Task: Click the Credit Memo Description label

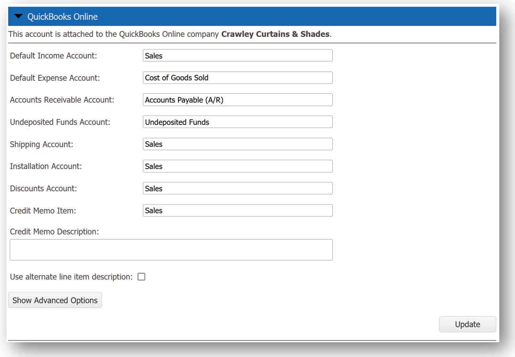Action: pyautogui.click(x=54, y=232)
